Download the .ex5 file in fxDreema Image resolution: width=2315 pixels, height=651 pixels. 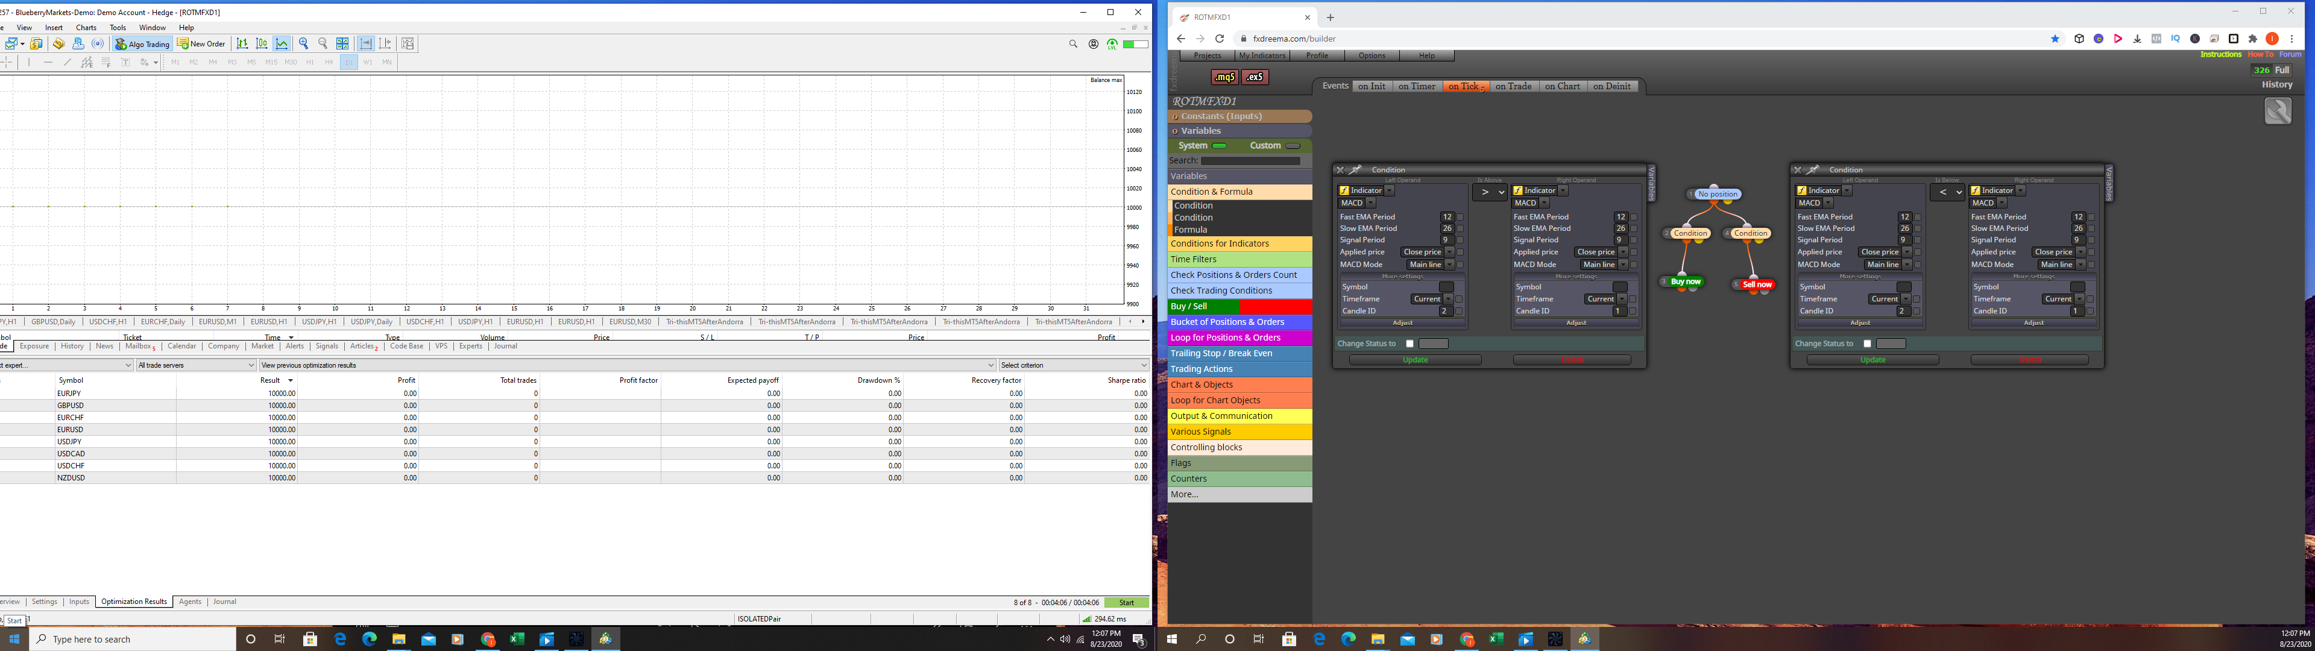[x=1255, y=77]
